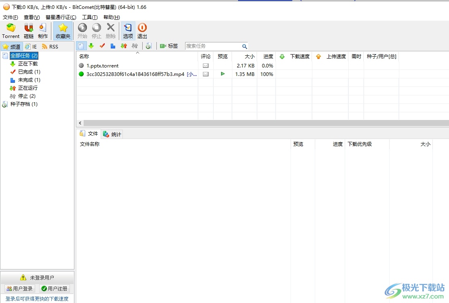Sort by the Progress (进度) column header
The image size is (449, 303).
[x=266, y=57]
